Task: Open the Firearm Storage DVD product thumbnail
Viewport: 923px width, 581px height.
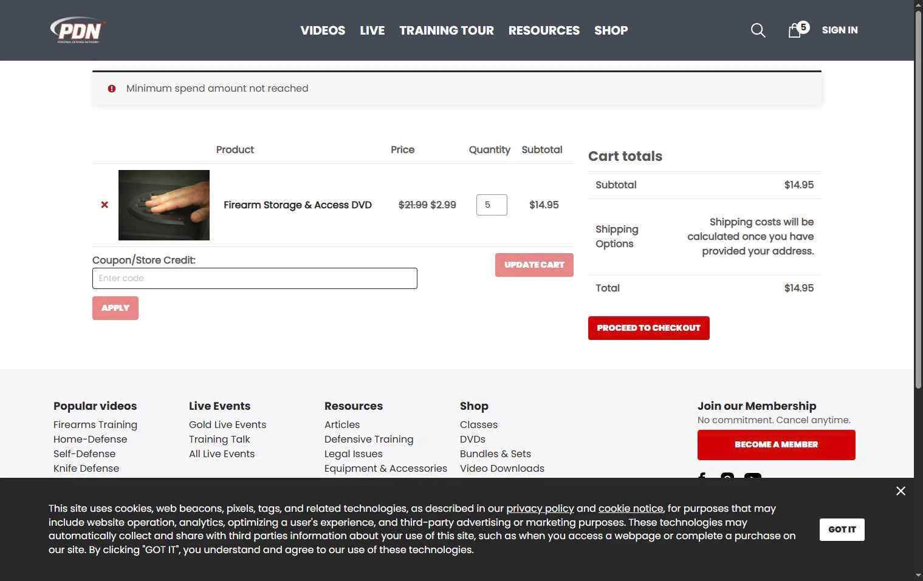Action: point(164,205)
